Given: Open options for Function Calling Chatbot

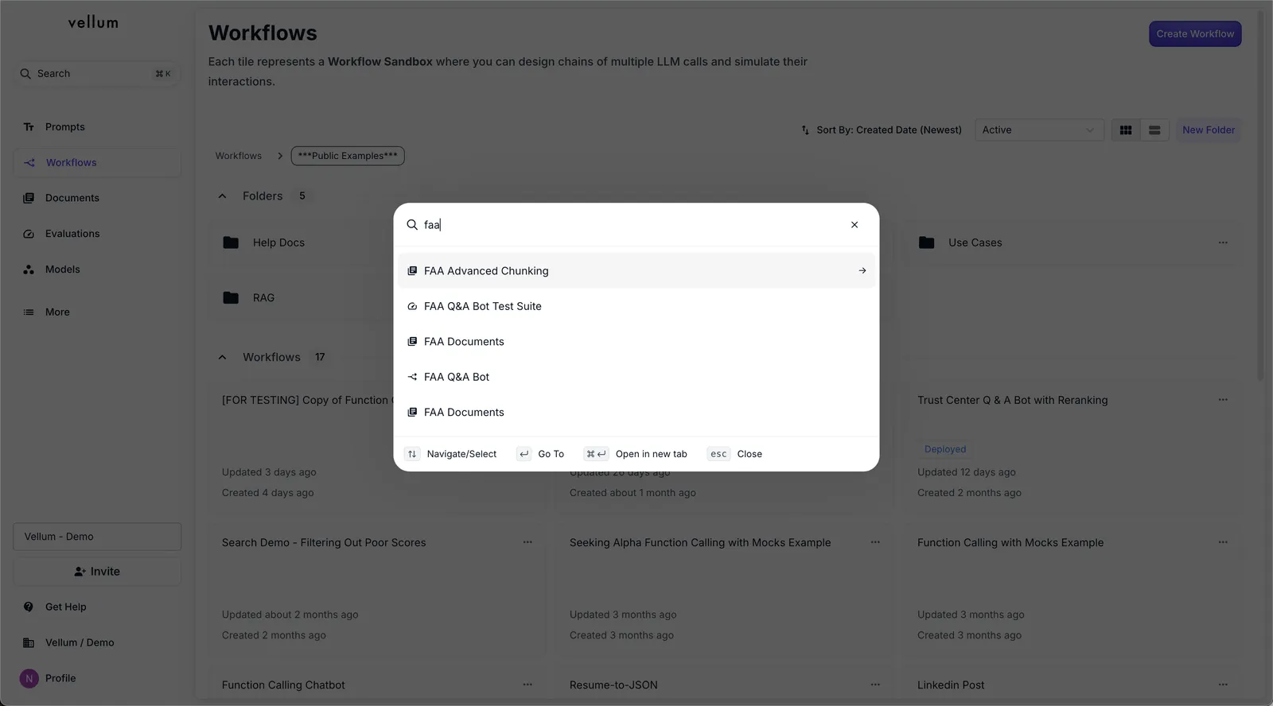Looking at the screenshot, I should (527, 685).
